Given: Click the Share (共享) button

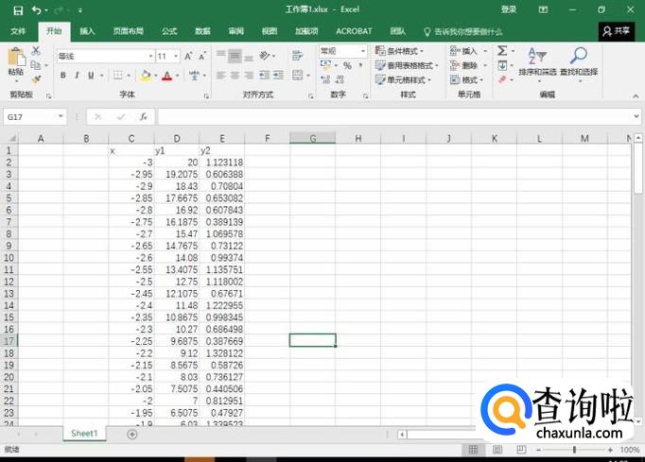Looking at the screenshot, I should 617,31.
